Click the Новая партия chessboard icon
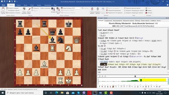This screenshot has height=95, width=169. click(24, 9)
